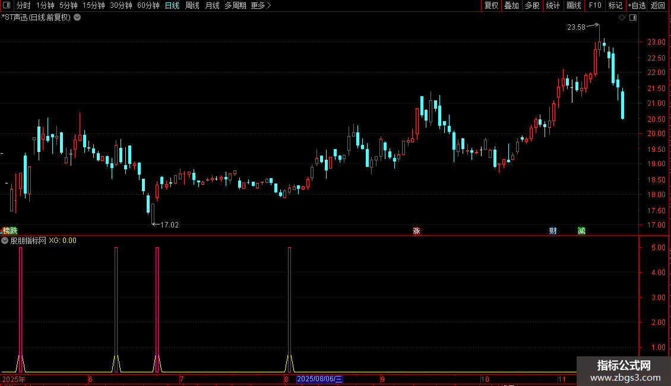Click the 23.58 high price label
Viewport: 671px width, 386px height.
coord(576,27)
